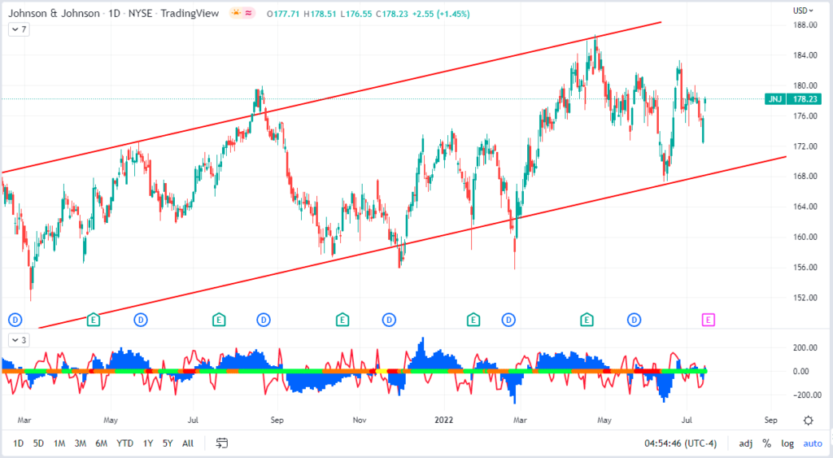Click the 2022 label on time axis
Image resolution: width=833 pixels, height=458 pixels.
click(443, 420)
